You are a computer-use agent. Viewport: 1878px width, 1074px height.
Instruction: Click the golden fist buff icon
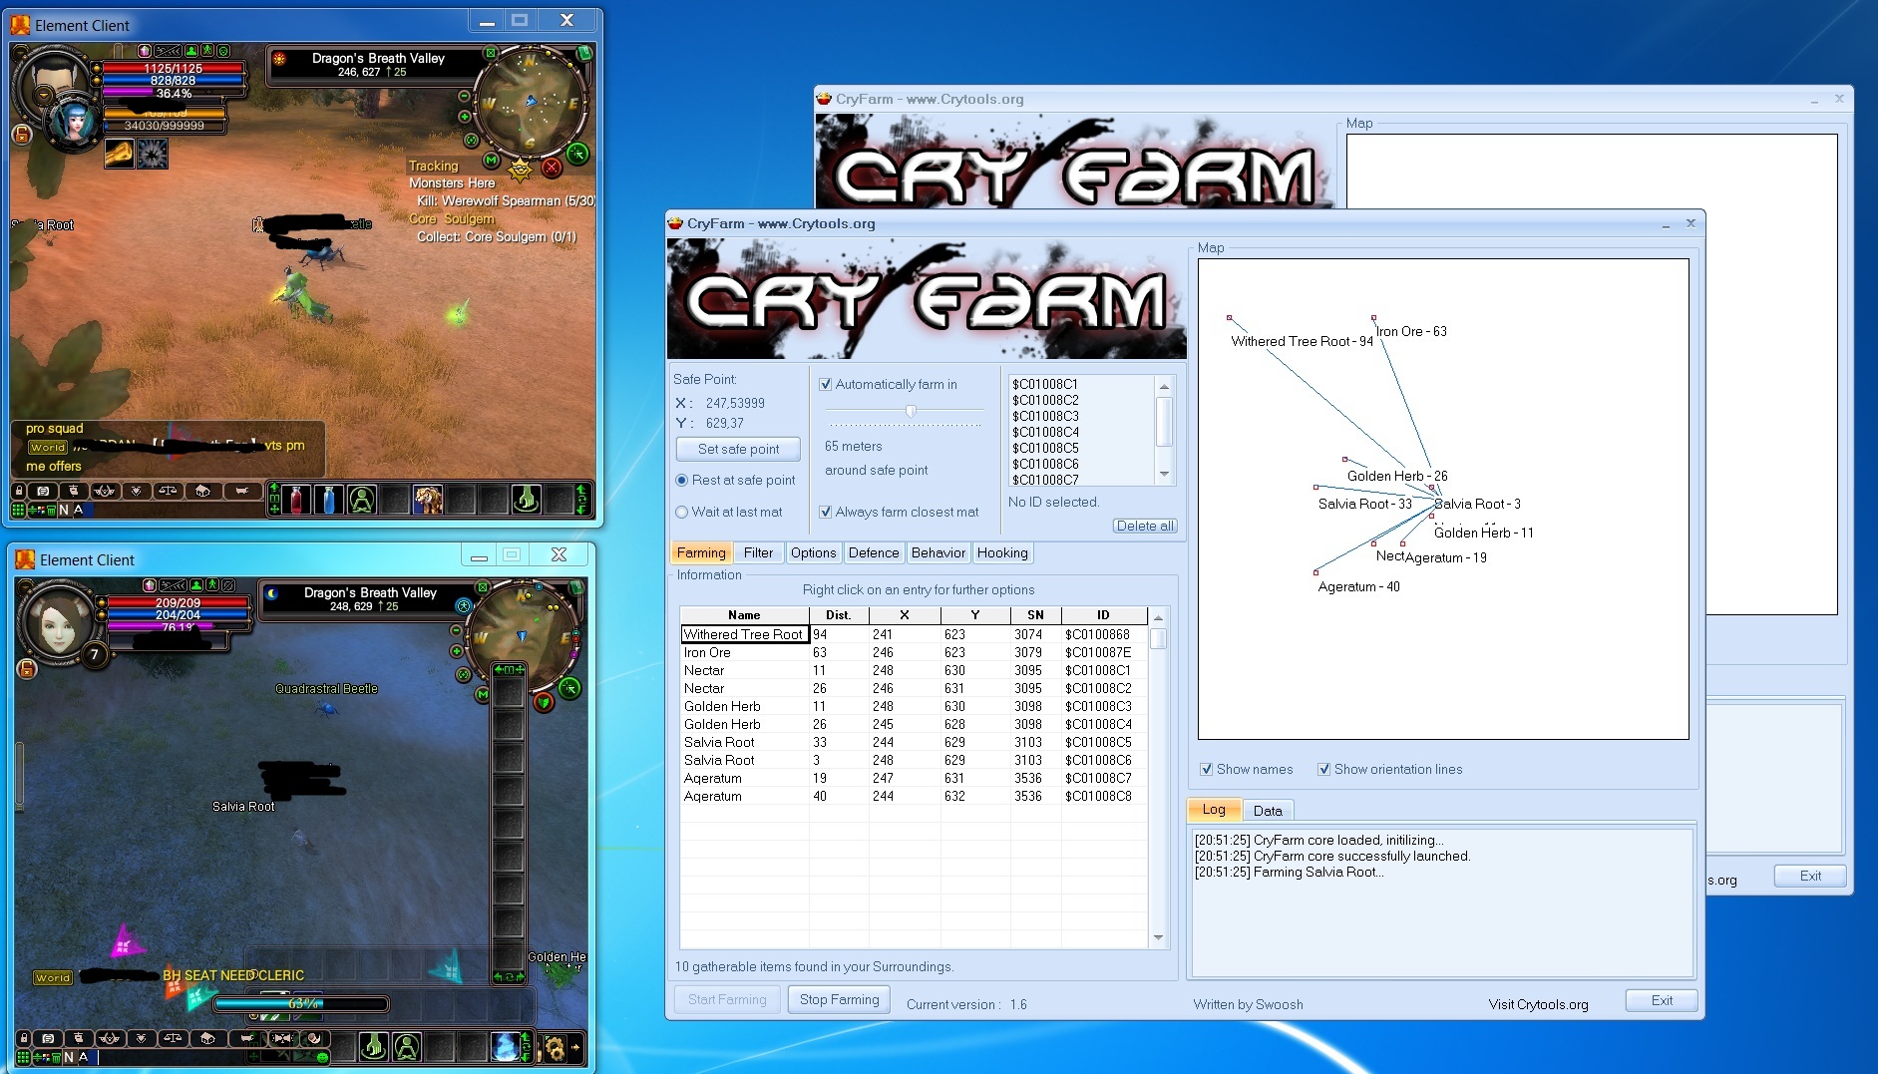[120, 154]
